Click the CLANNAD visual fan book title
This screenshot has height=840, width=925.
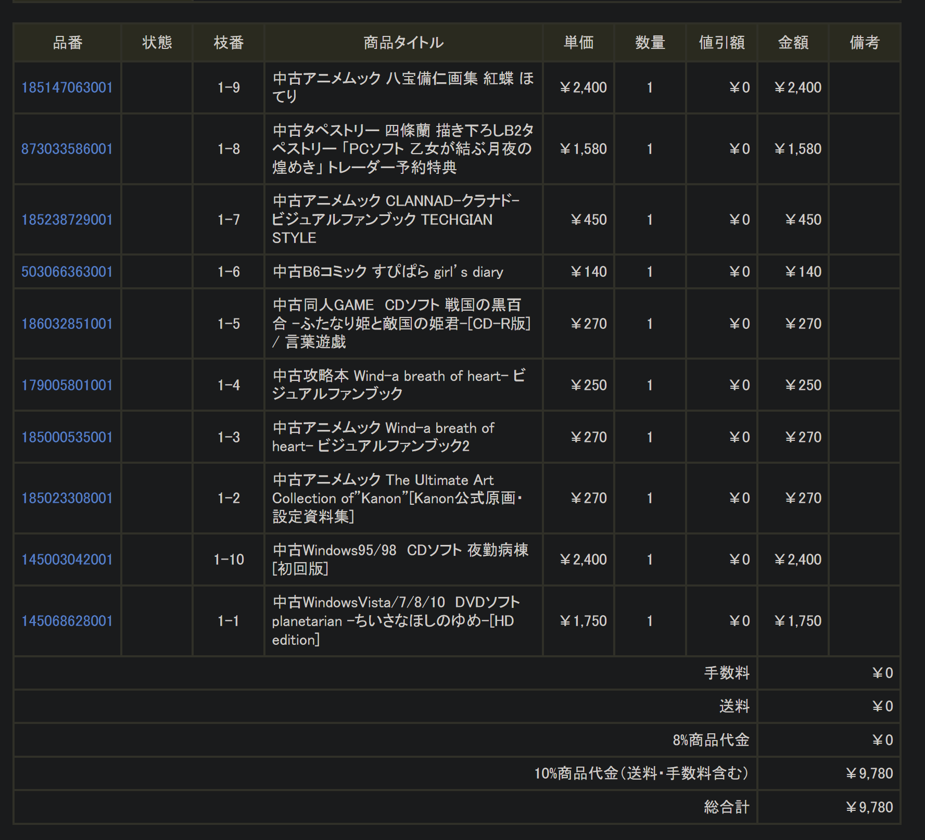(x=396, y=220)
